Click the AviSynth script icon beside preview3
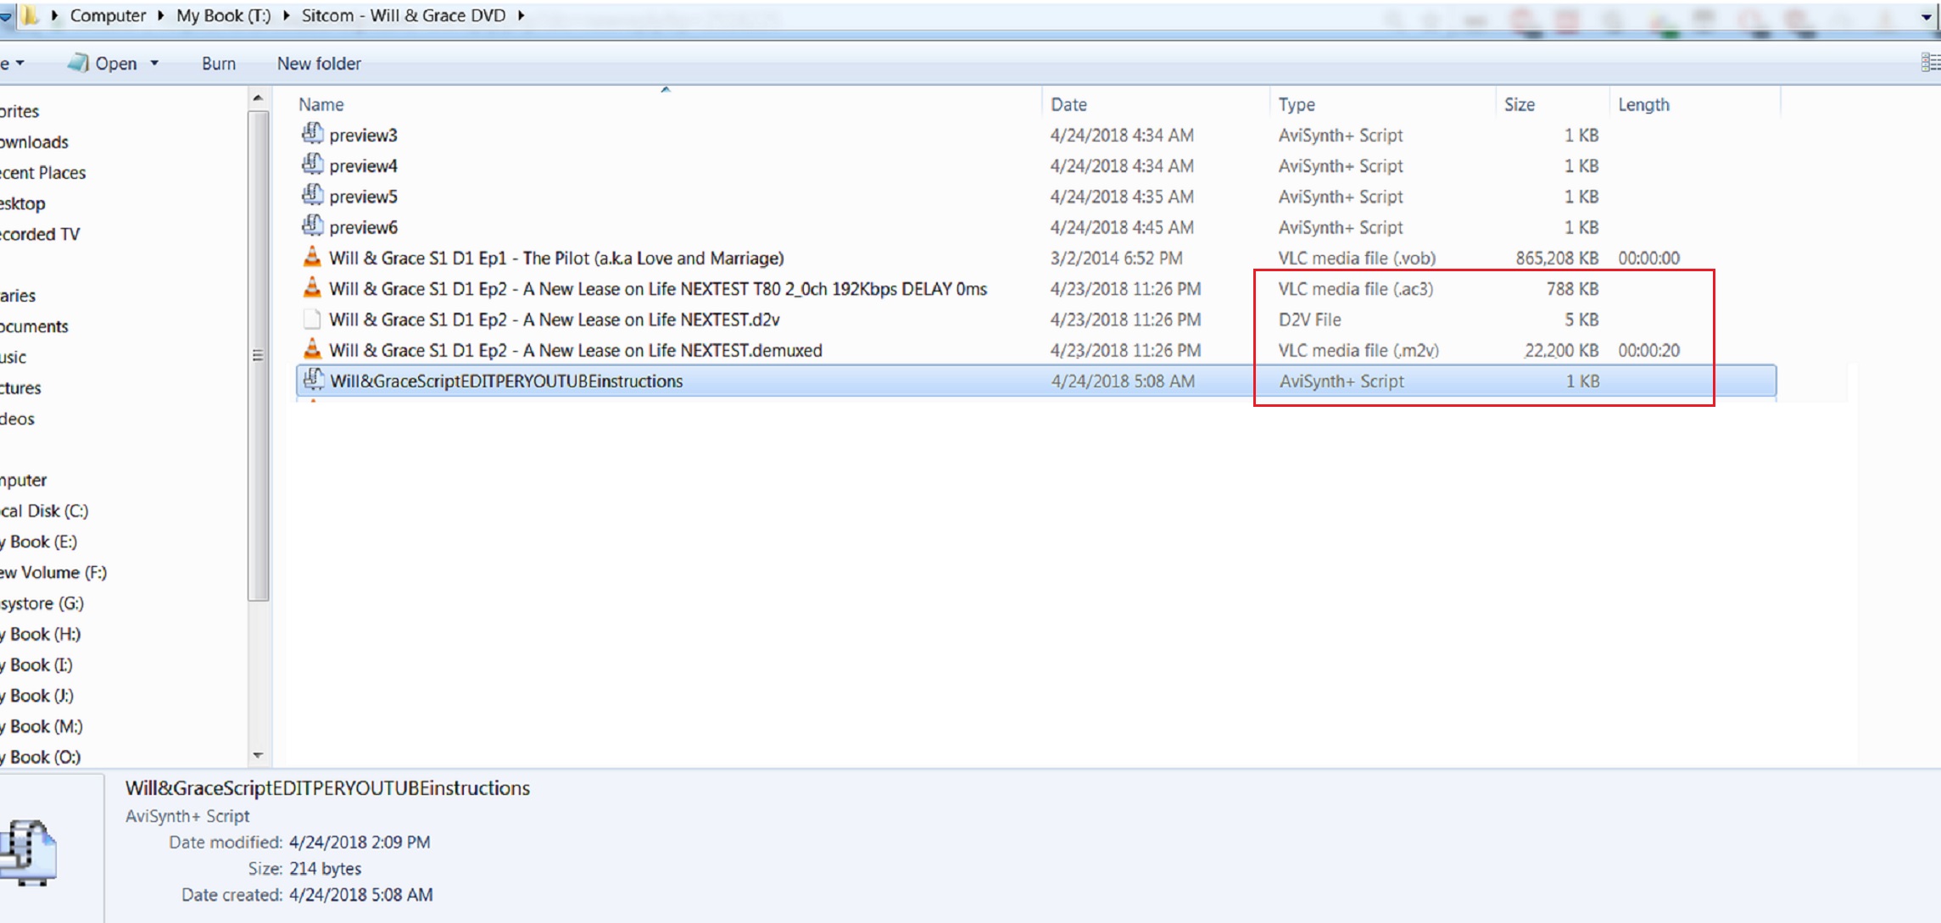The image size is (1941, 923). click(x=312, y=134)
